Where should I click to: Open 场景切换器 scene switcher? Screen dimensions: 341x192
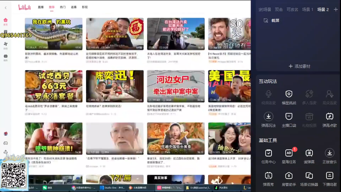point(309,179)
